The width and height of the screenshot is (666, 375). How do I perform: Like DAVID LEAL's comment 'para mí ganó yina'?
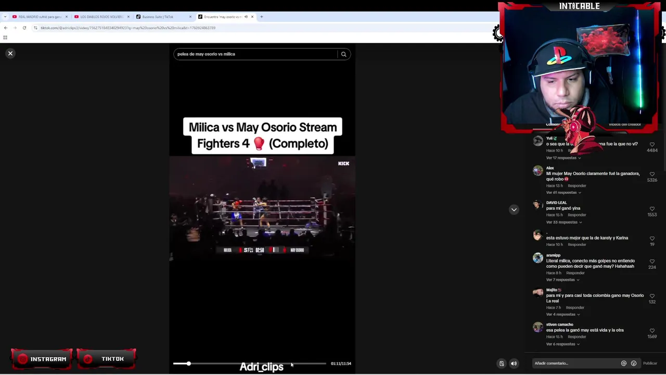click(652, 209)
